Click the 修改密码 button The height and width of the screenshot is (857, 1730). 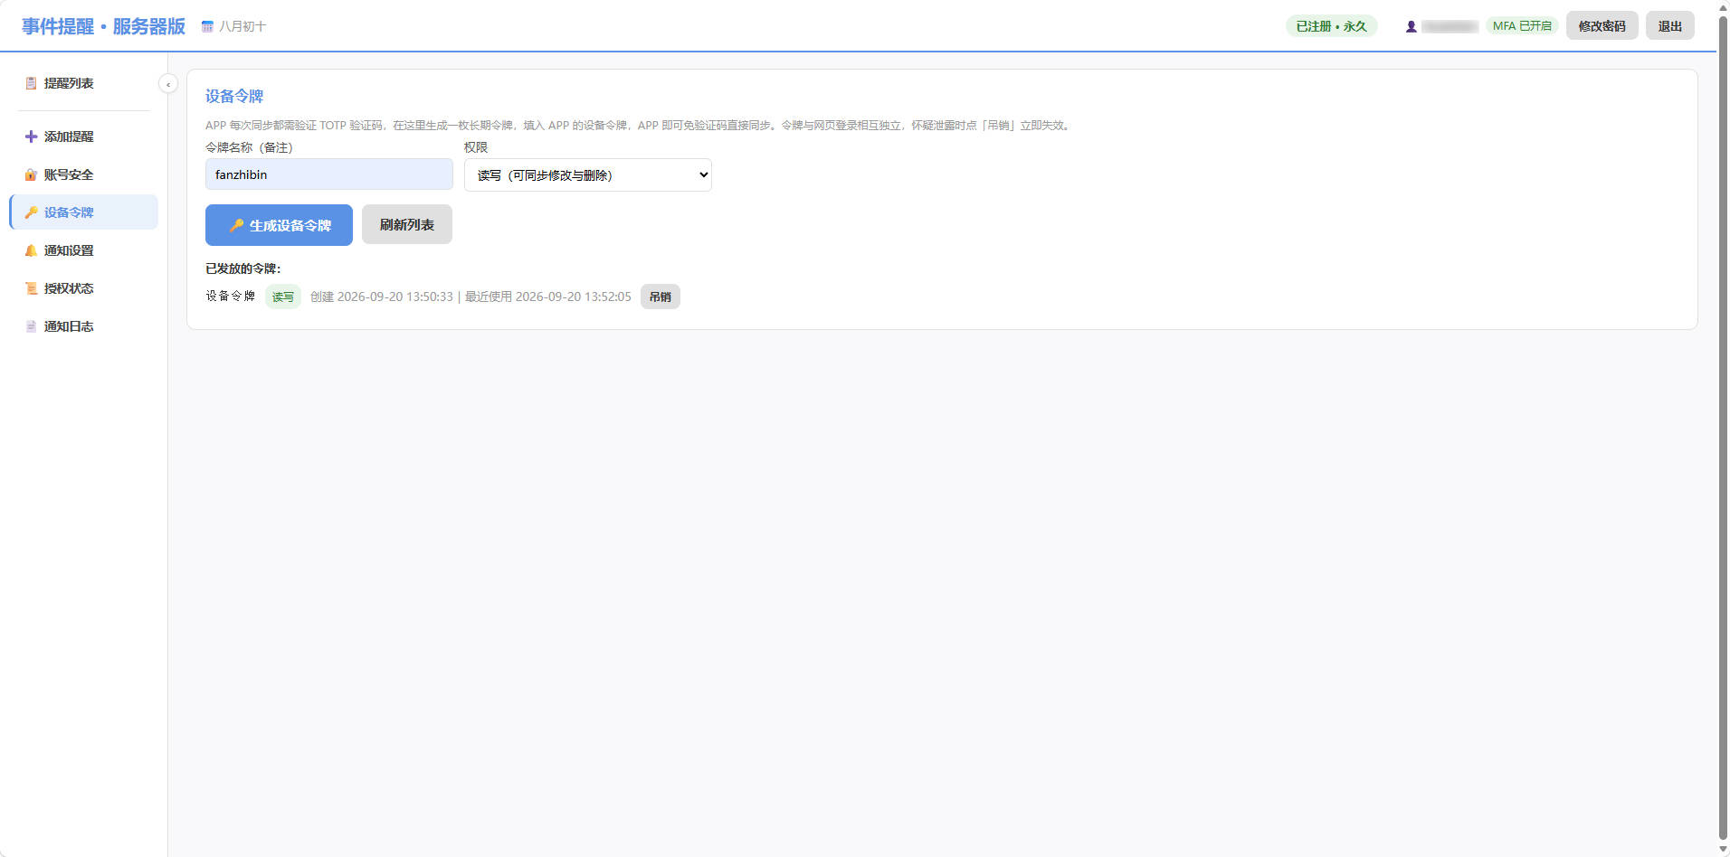tap(1602, 26)
